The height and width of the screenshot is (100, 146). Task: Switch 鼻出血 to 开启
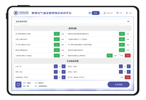57,50
